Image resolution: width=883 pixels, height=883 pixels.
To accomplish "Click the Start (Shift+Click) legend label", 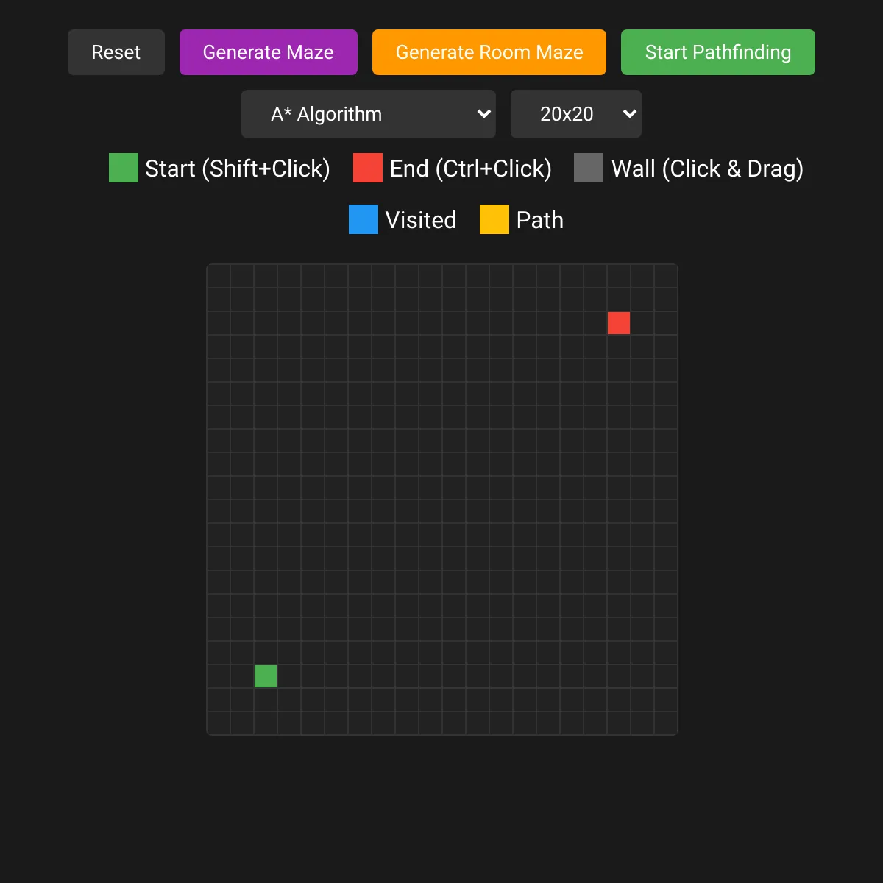I will click(237, 168).
